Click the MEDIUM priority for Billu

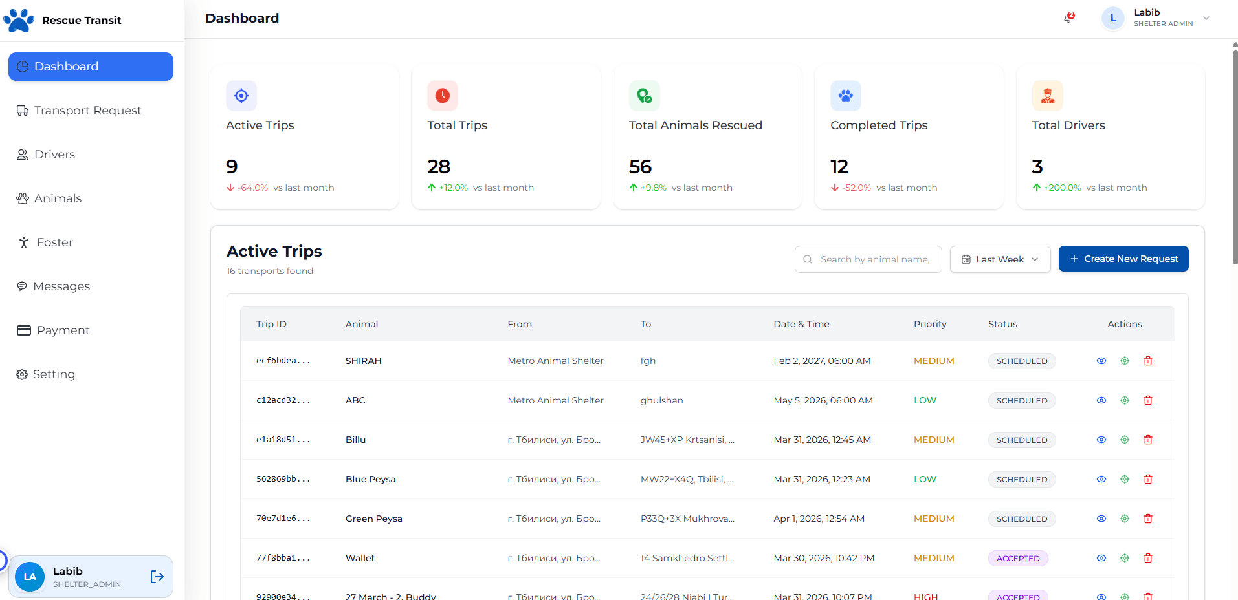tap(934, 440)
